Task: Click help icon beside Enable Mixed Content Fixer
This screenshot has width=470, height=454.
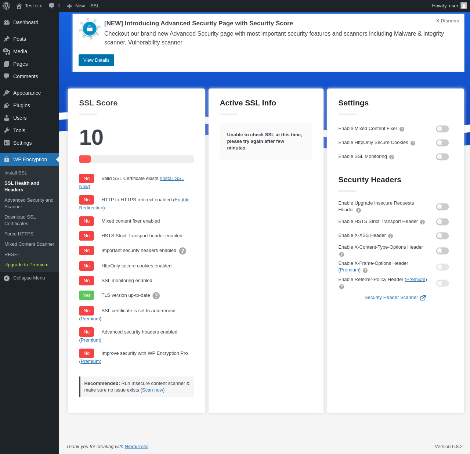Action: tap(402, 129)
